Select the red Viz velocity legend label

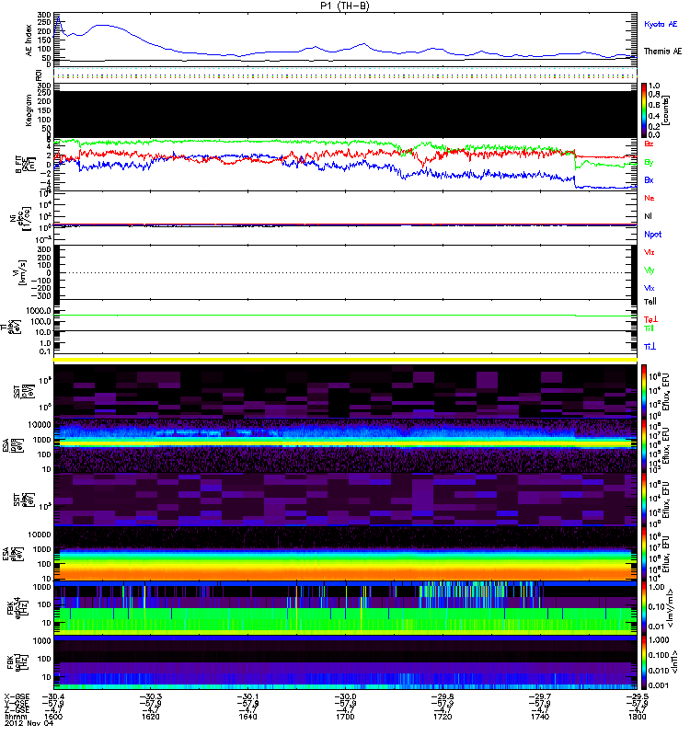coord(650,251)
